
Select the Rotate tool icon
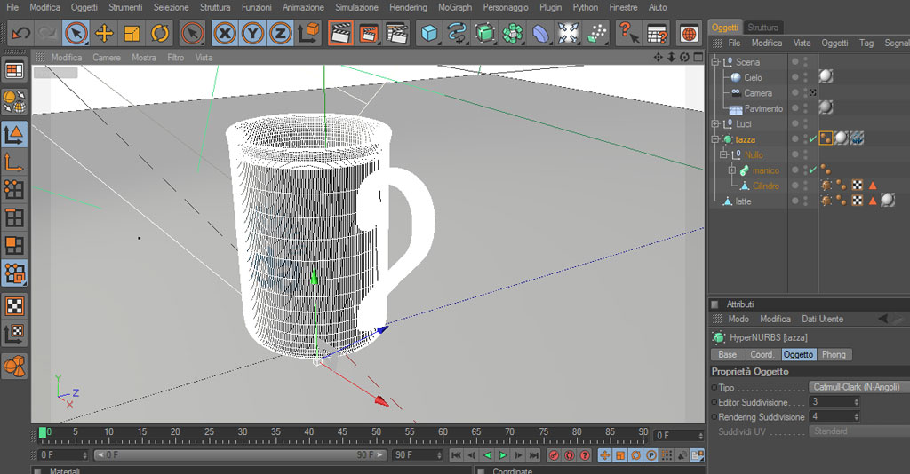(x=160, y=34)
